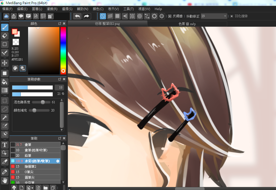Switch to the 任務 整潔日2.png tab

pyautogui.click(x=107, y=24)
